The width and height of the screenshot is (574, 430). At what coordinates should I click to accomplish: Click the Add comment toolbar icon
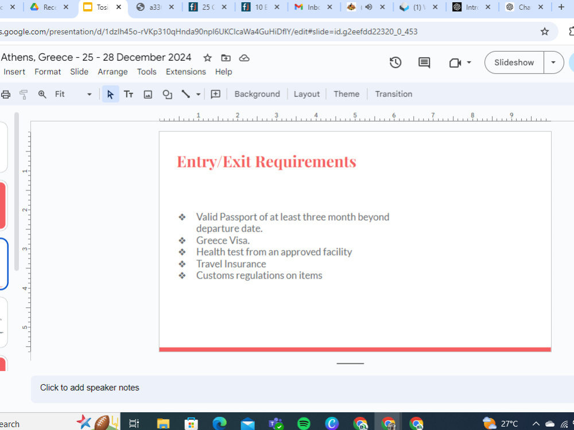(216, 95)
